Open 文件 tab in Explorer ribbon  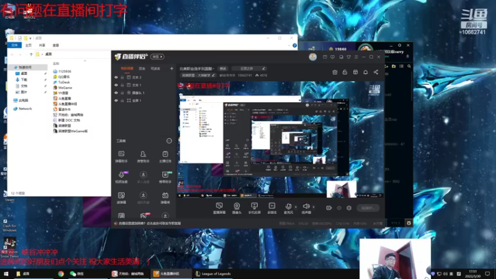coord(14,45)
